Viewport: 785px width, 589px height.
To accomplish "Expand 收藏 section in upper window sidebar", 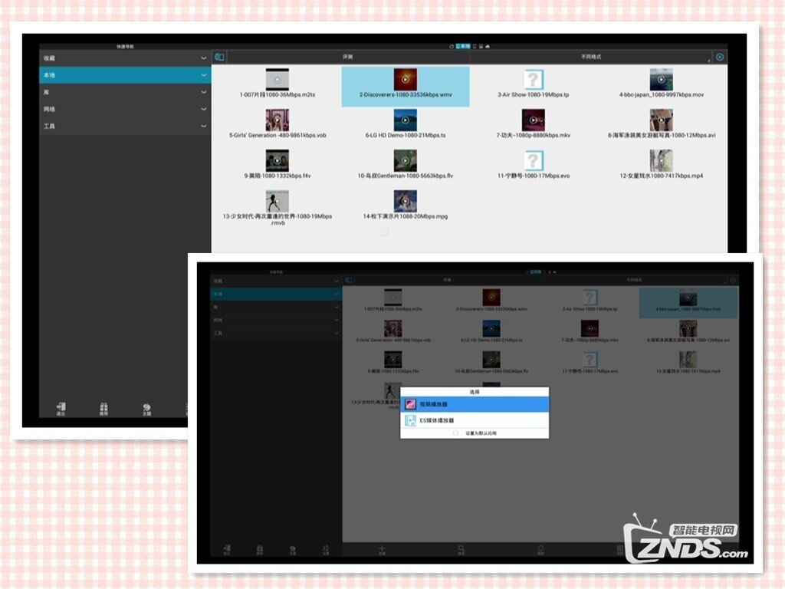I will tap(125, 58).
